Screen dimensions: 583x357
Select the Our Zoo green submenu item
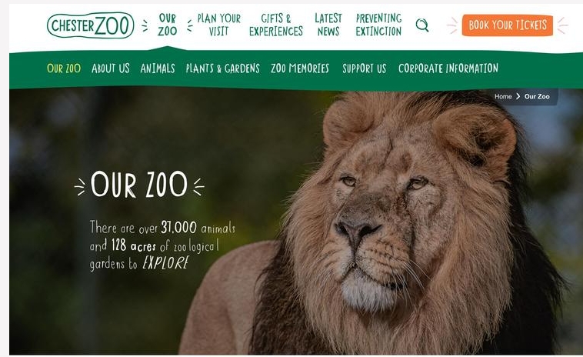click(64, 68)
